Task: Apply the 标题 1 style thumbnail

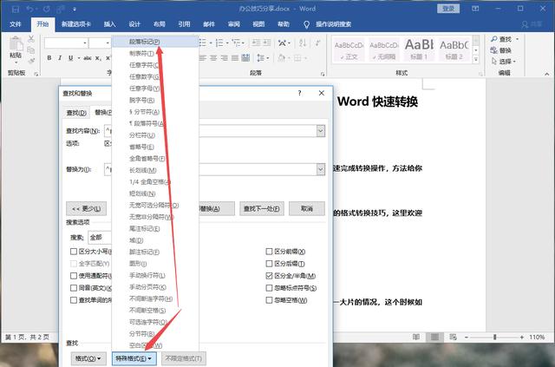Action: pyautogui.click(x=419, y=49)
